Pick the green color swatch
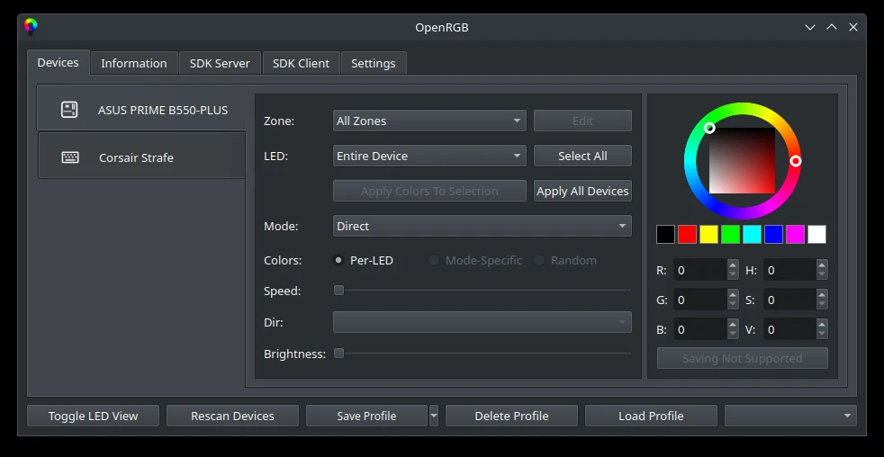This screenshot has height=457, width=884. [x=730, y=234]
